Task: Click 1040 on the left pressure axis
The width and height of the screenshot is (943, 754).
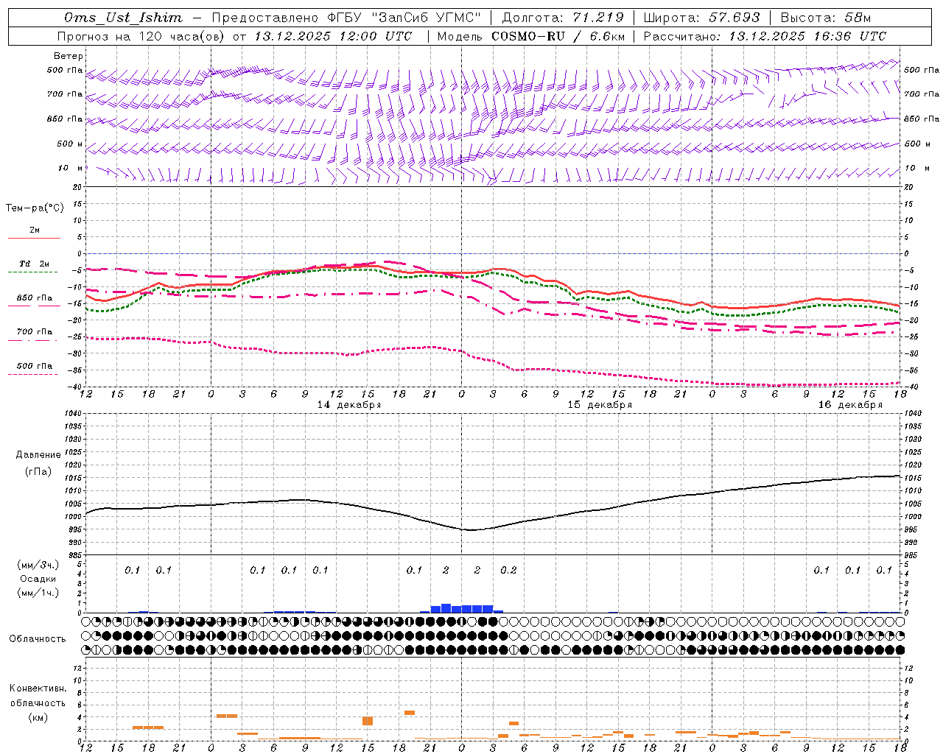Action: pos(74,413)
